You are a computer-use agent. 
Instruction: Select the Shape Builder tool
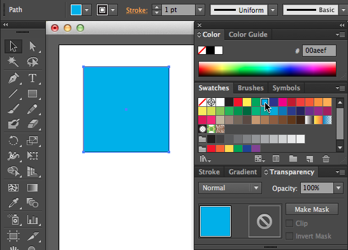click(x=13, y=171)
